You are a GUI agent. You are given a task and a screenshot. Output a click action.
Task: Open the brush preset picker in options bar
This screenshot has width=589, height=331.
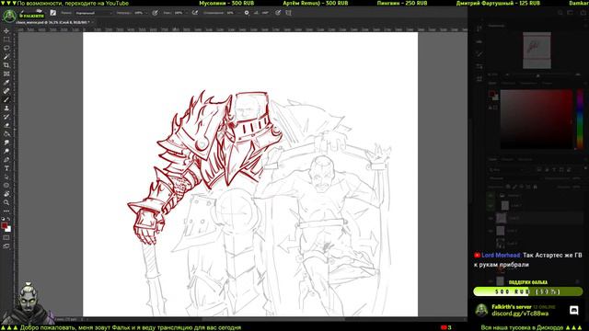point(53,13)
